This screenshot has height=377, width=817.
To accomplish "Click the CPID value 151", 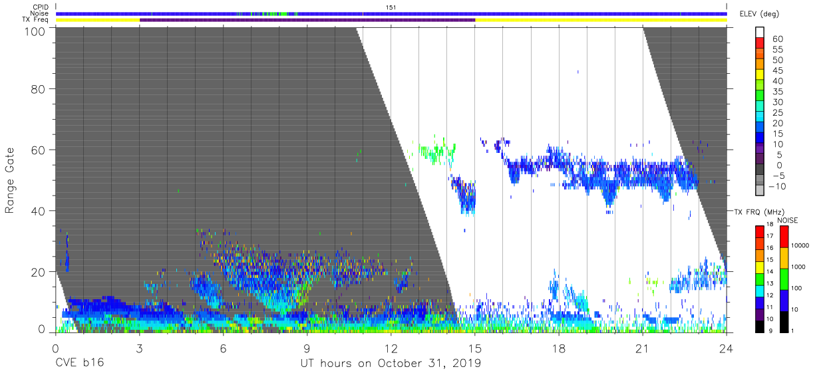I will coord(391,7).
